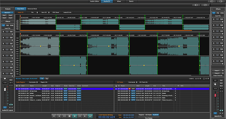
Task: Click the red MainOUTs volume fader
Action: (215, 95)
